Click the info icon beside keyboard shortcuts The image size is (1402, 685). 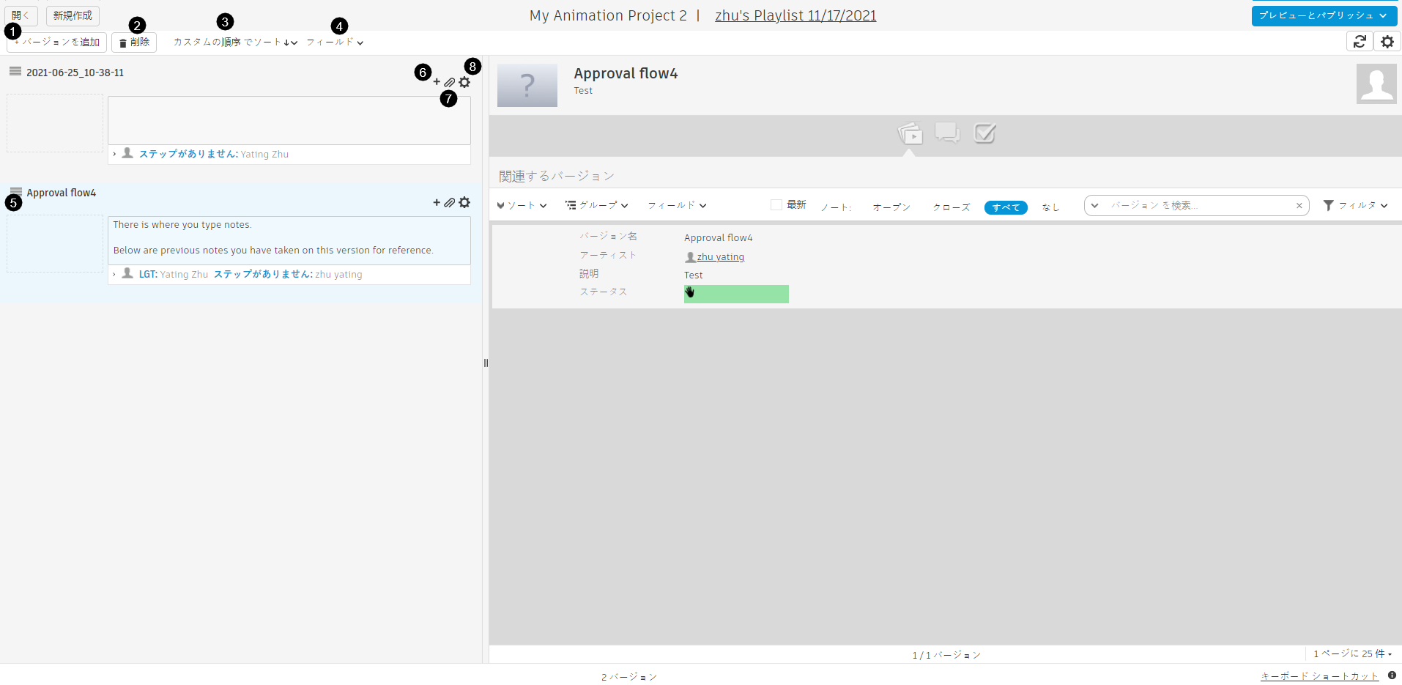click(x=1392, y=675)
